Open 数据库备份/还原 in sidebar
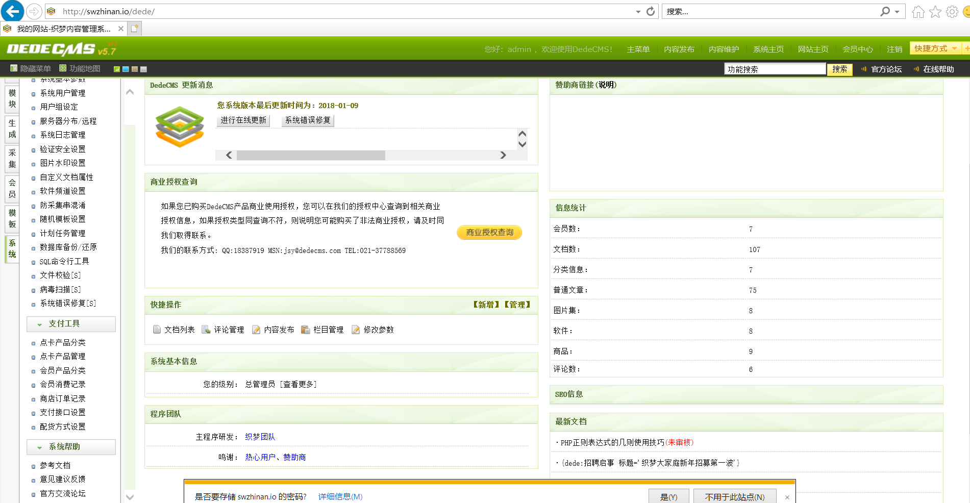The height and width of the screenshot is (503, 970). point(68,247)
